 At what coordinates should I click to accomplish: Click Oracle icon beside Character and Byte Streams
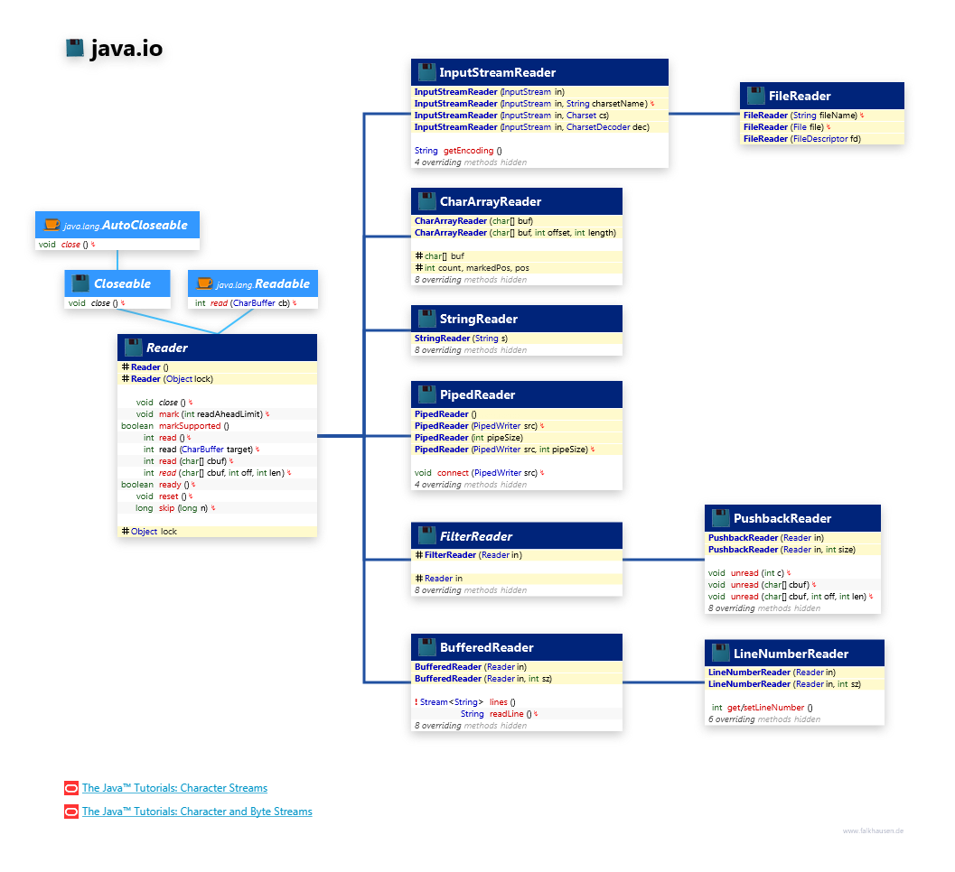coord(71,812)
